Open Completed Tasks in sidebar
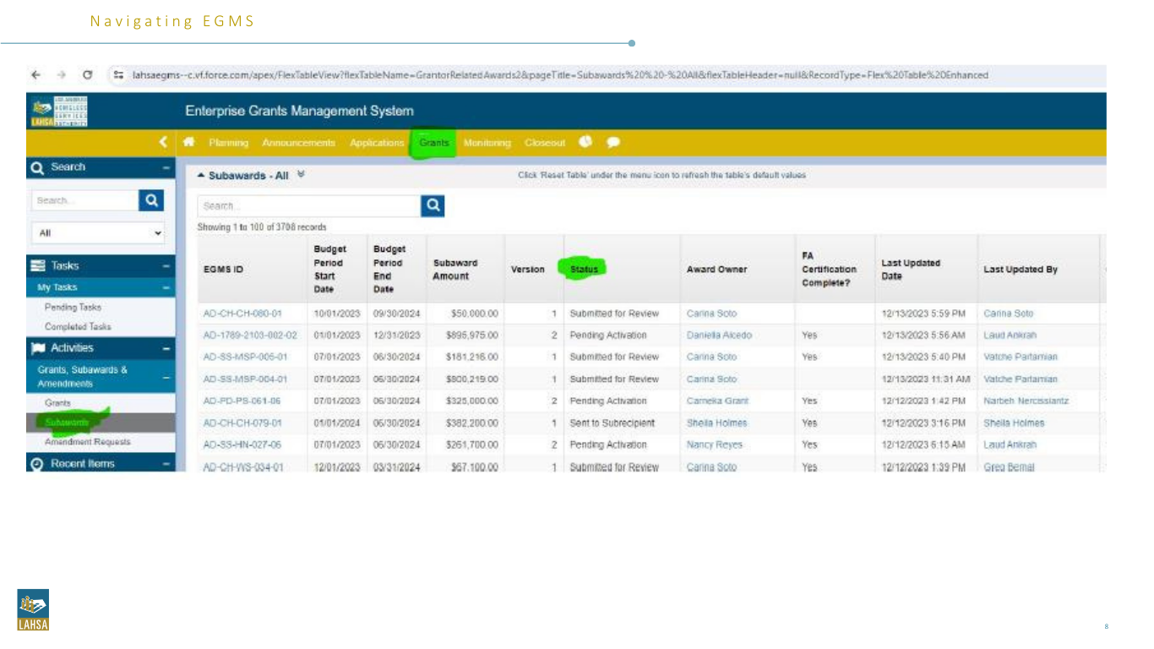 coord(78,326)
